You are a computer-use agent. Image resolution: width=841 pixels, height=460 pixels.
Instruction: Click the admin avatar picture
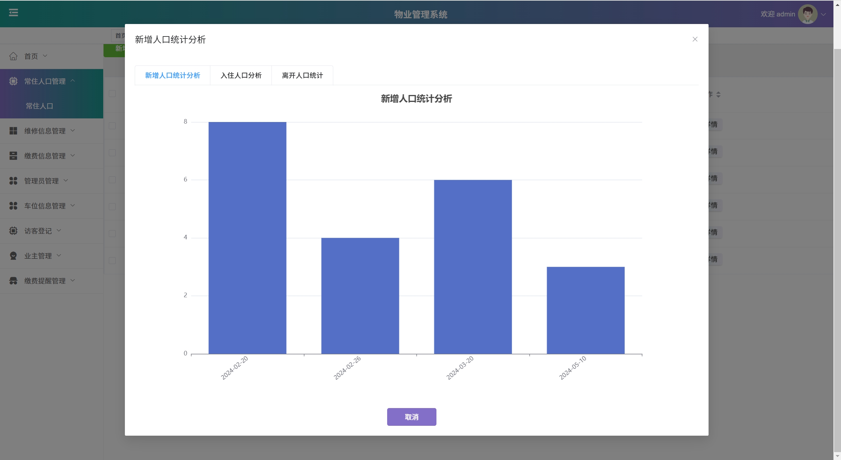point(807,14)
